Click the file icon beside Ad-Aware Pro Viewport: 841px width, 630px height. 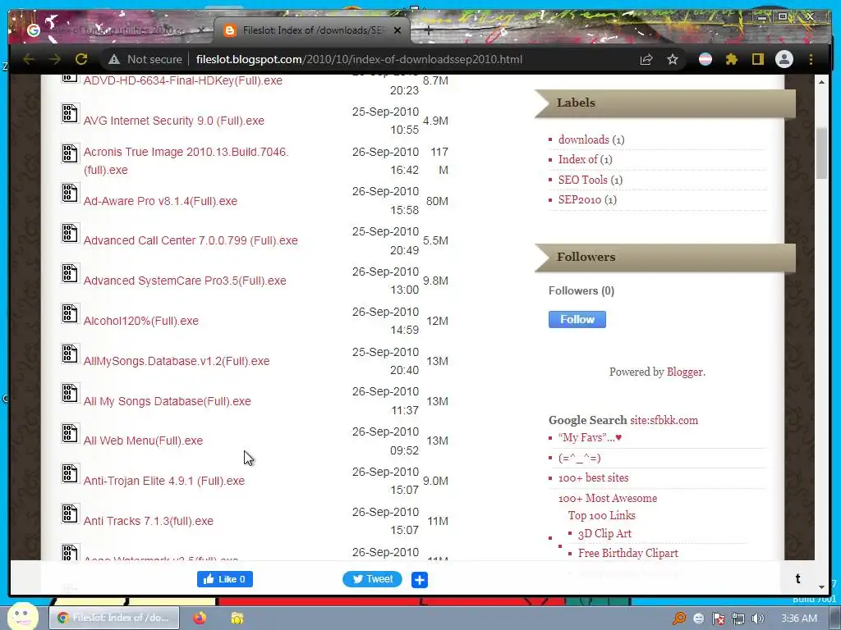coord(70,194)
